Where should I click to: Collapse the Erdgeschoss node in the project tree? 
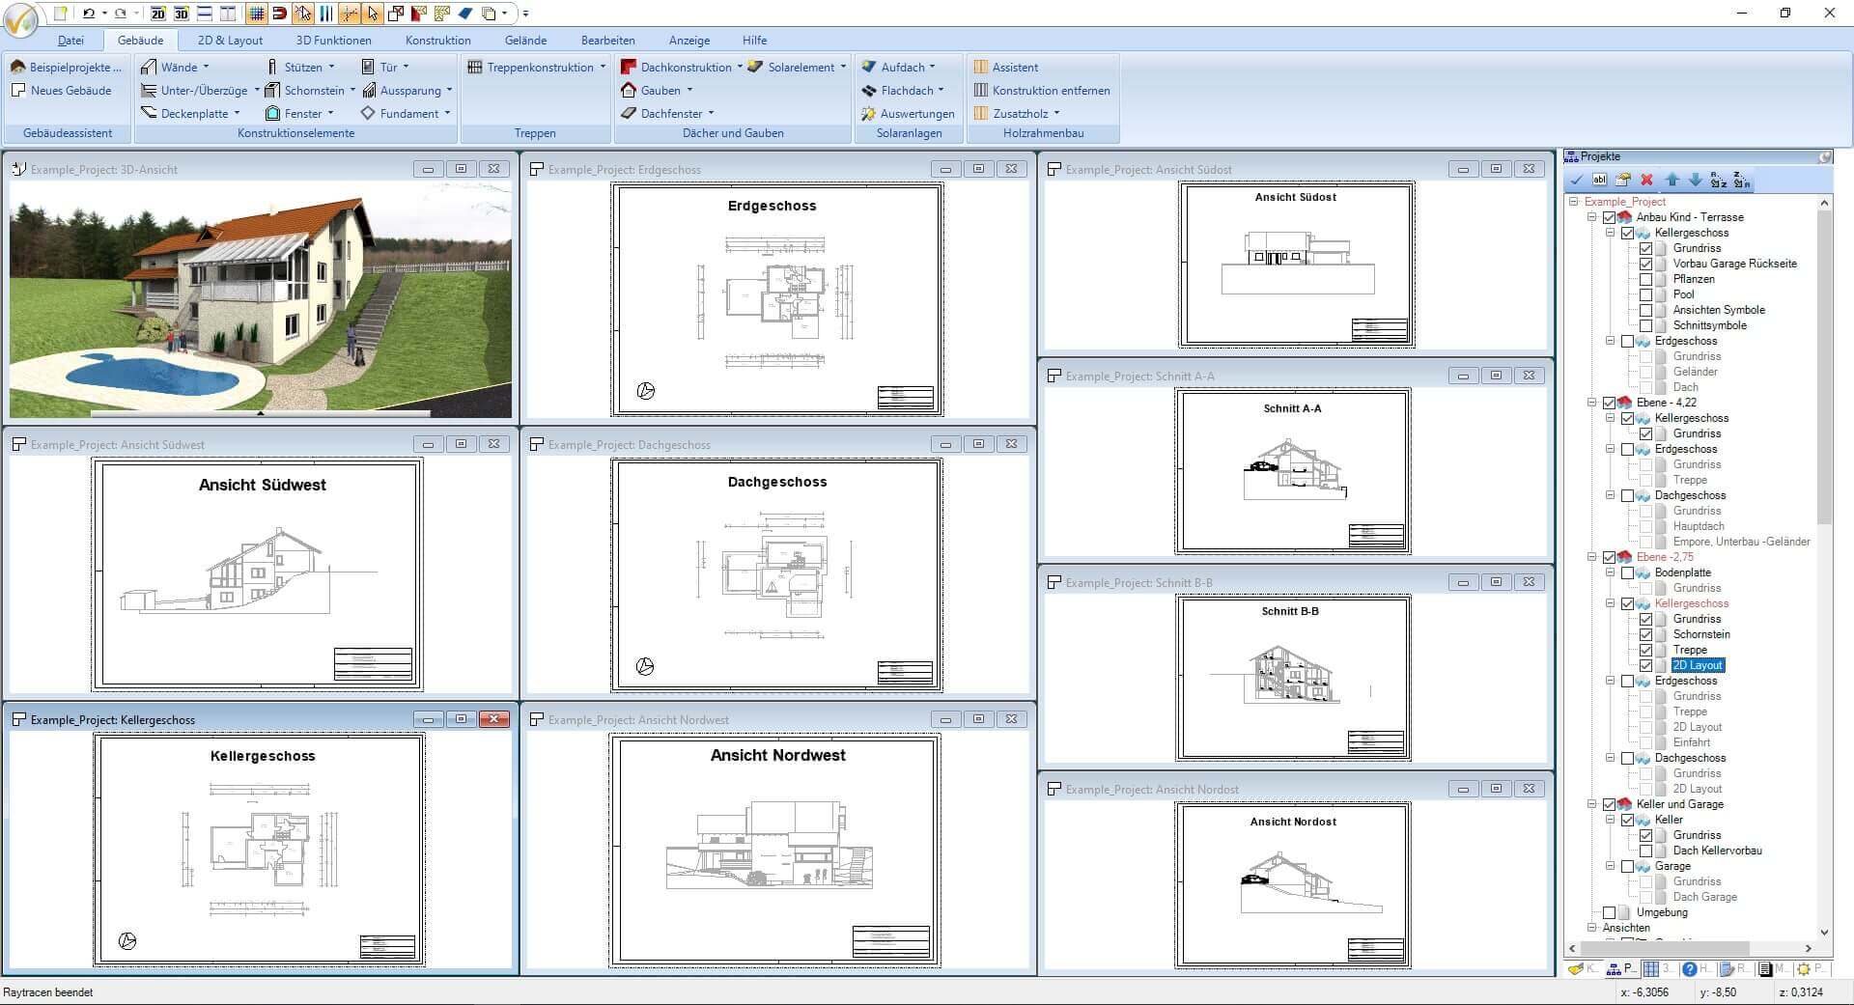pos(1609,341)
